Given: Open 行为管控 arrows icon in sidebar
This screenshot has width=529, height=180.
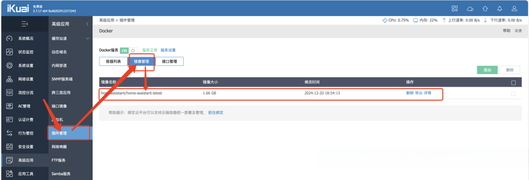Looking at the screenshot, I should pyautogui.click(x=9, y=133).
